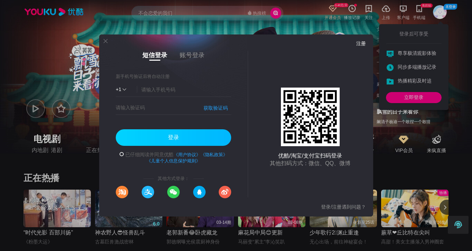Open the Laifeng live icon (来疯直播)
This screenshot has width=472, height=251.
[436, 140]
